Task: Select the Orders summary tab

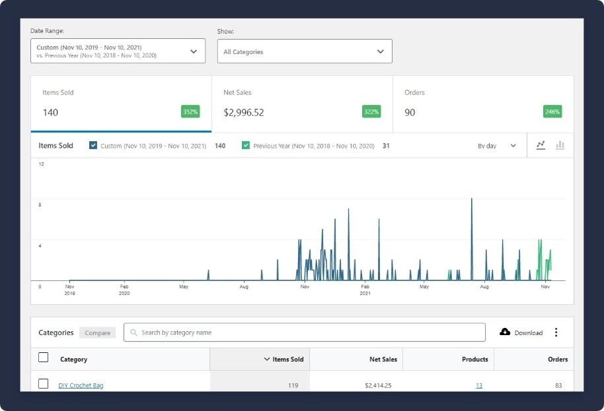Action: [483, 104]
